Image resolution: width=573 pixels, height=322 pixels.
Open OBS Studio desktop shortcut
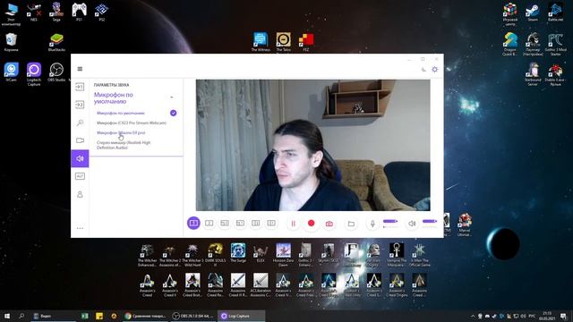pos(56,72)
